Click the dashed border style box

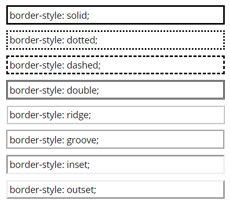click(116, 65)
